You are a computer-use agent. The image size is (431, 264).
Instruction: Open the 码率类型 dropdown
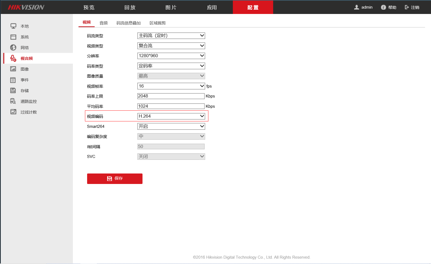pos(171,66)
